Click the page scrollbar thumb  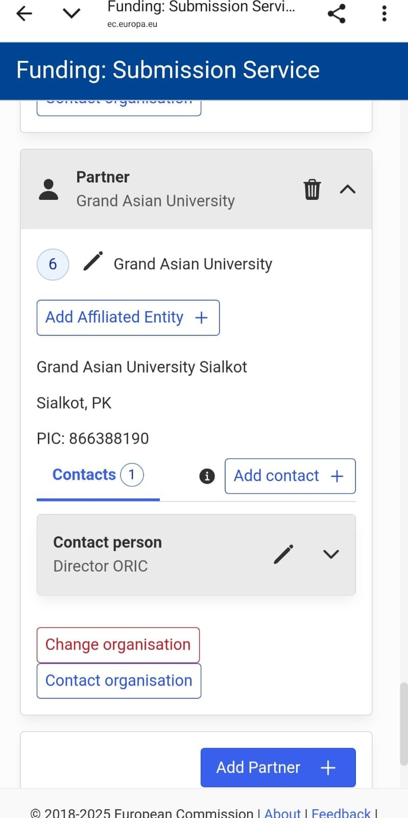tap(403, 723)
